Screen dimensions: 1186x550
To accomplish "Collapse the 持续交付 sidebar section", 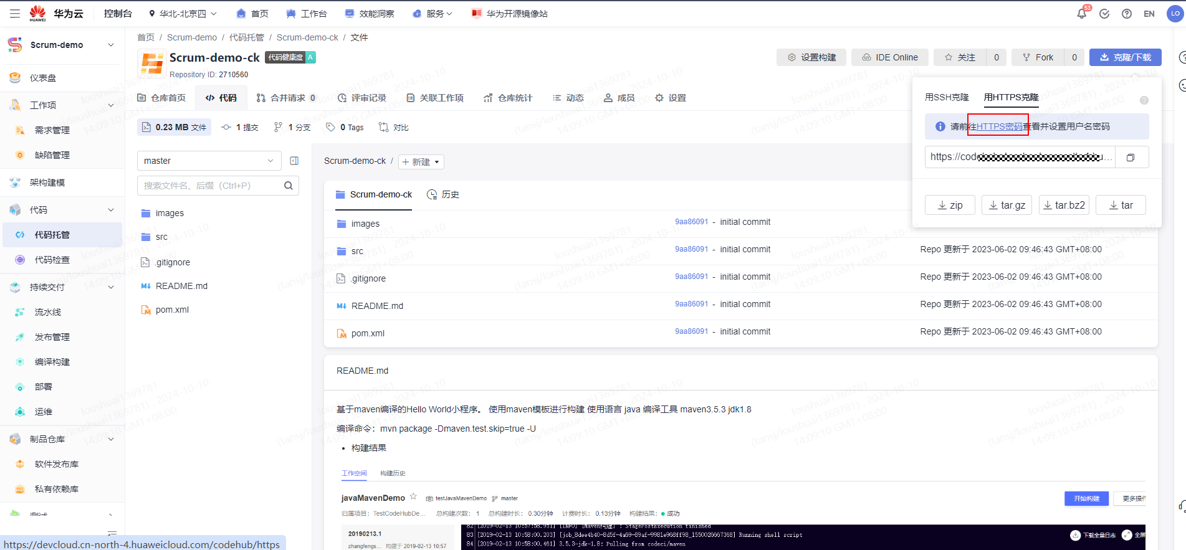I will 111,287.
